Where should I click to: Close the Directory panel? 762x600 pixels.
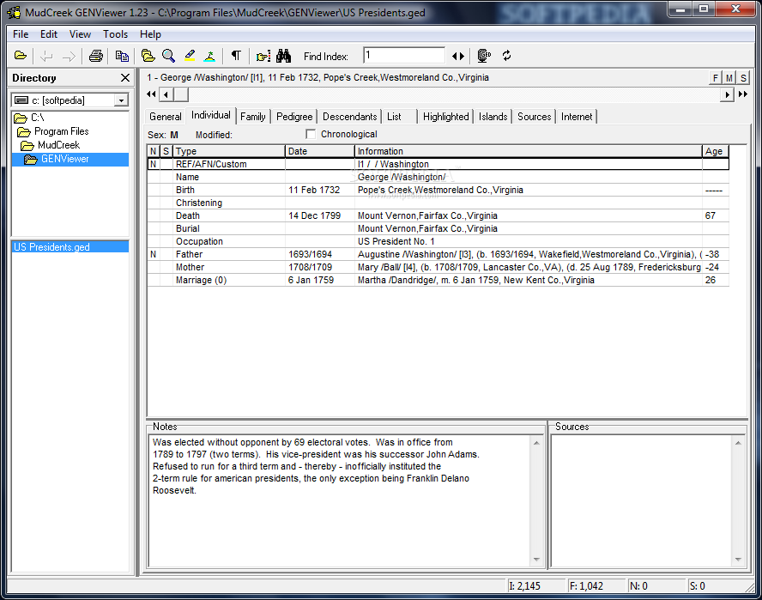click(125, 78)
